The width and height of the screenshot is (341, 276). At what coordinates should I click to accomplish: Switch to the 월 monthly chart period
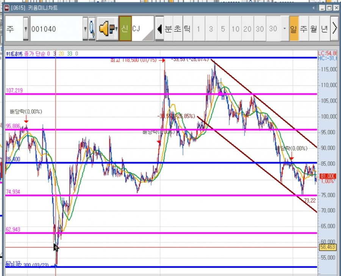click(314, 28)
